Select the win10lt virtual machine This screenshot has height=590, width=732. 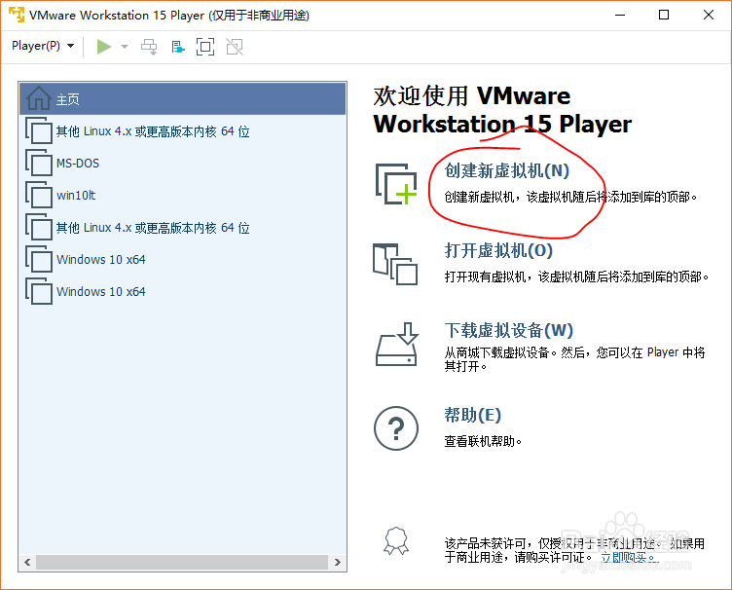click(x=183, y=195)
